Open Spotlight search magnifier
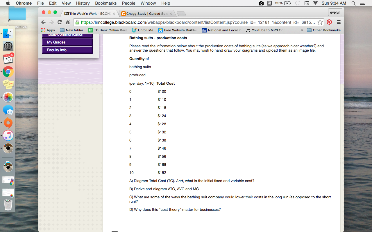 353,3
